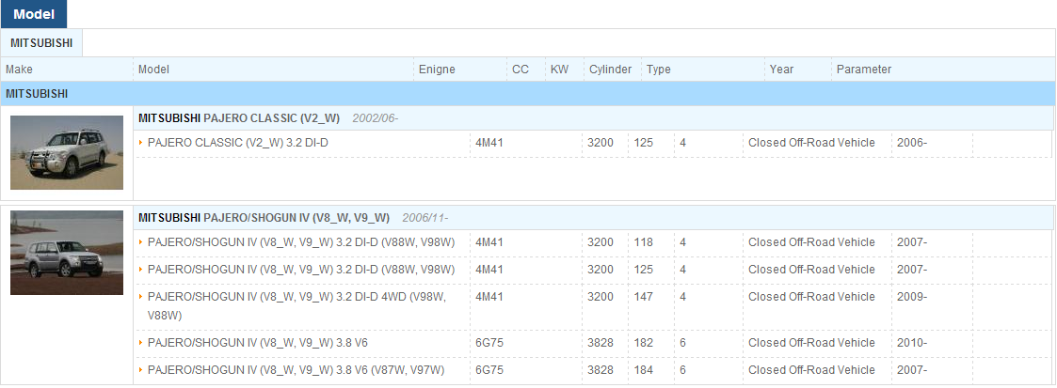The width and height of the screenshot is (1057, 388).
Task: Click the 2006/11- date next to Pajero/Shogun IV
Action: 425,218
